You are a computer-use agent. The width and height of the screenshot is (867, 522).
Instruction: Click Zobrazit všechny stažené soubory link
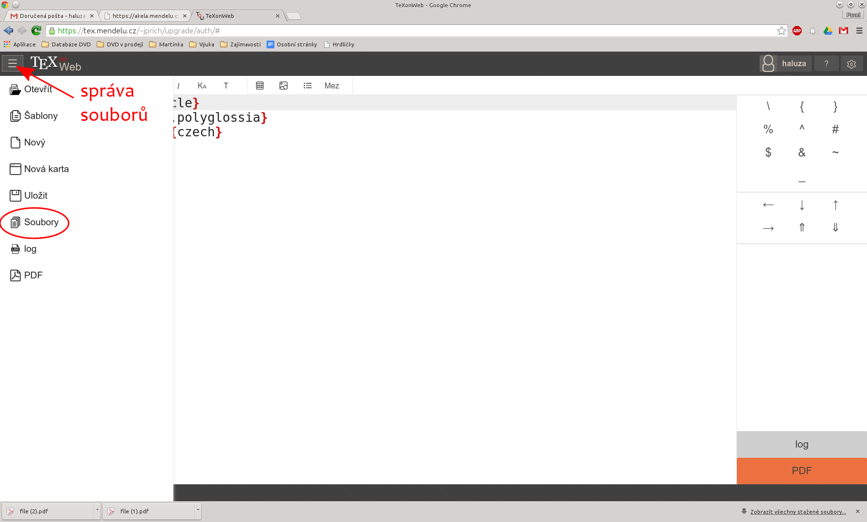pos(798,512)
